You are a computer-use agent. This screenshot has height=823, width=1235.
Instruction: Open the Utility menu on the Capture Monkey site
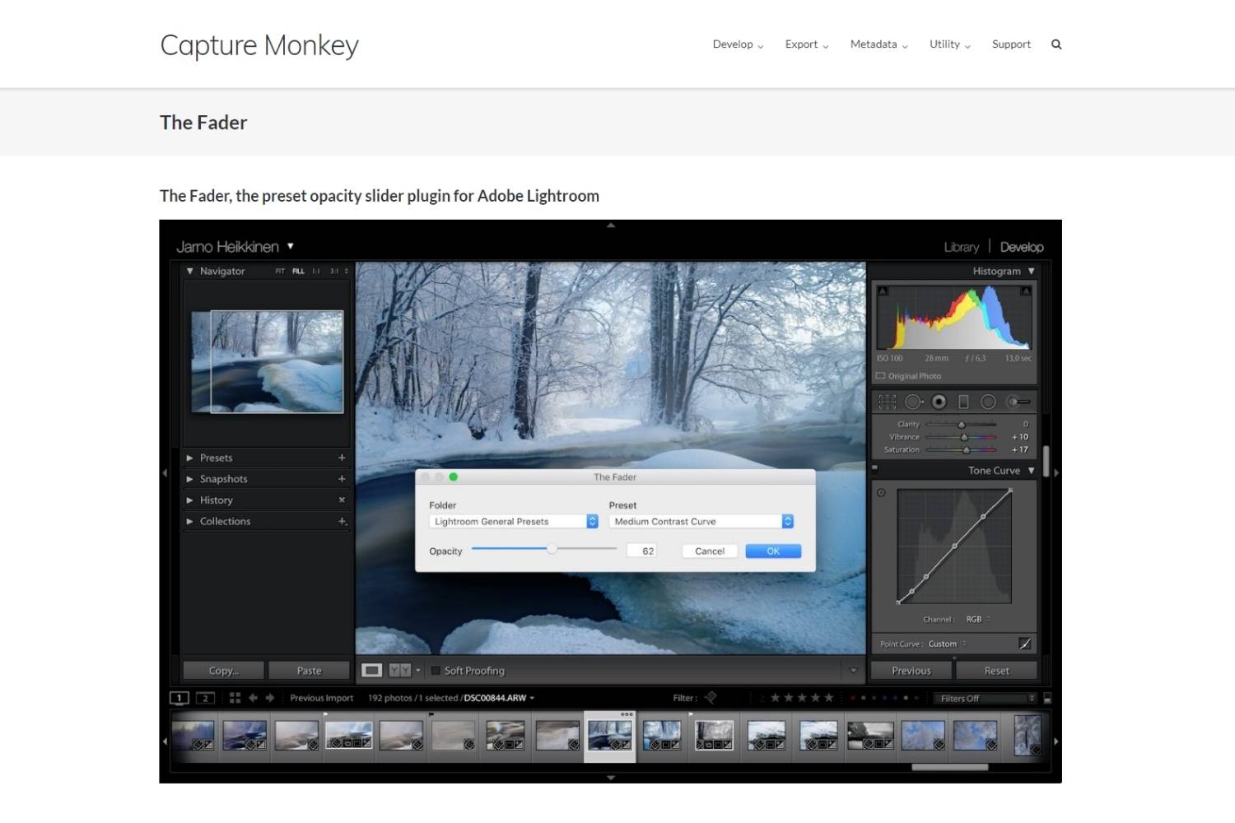[944, 44]
